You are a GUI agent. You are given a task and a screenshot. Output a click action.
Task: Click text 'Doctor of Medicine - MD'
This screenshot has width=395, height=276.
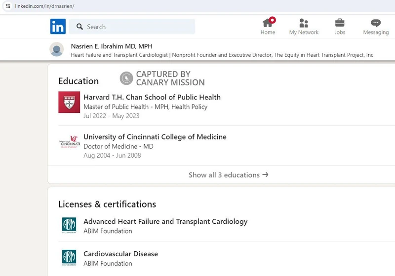(x=118, y=146)
